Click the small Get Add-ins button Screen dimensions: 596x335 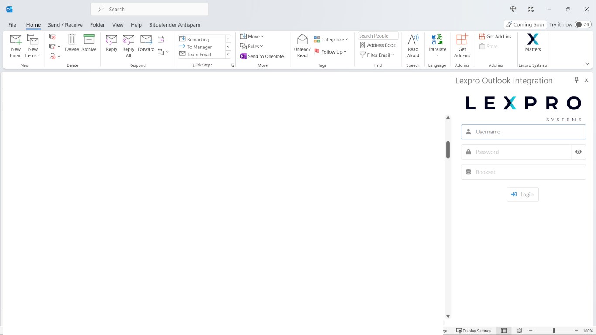(x=495, y=36)
